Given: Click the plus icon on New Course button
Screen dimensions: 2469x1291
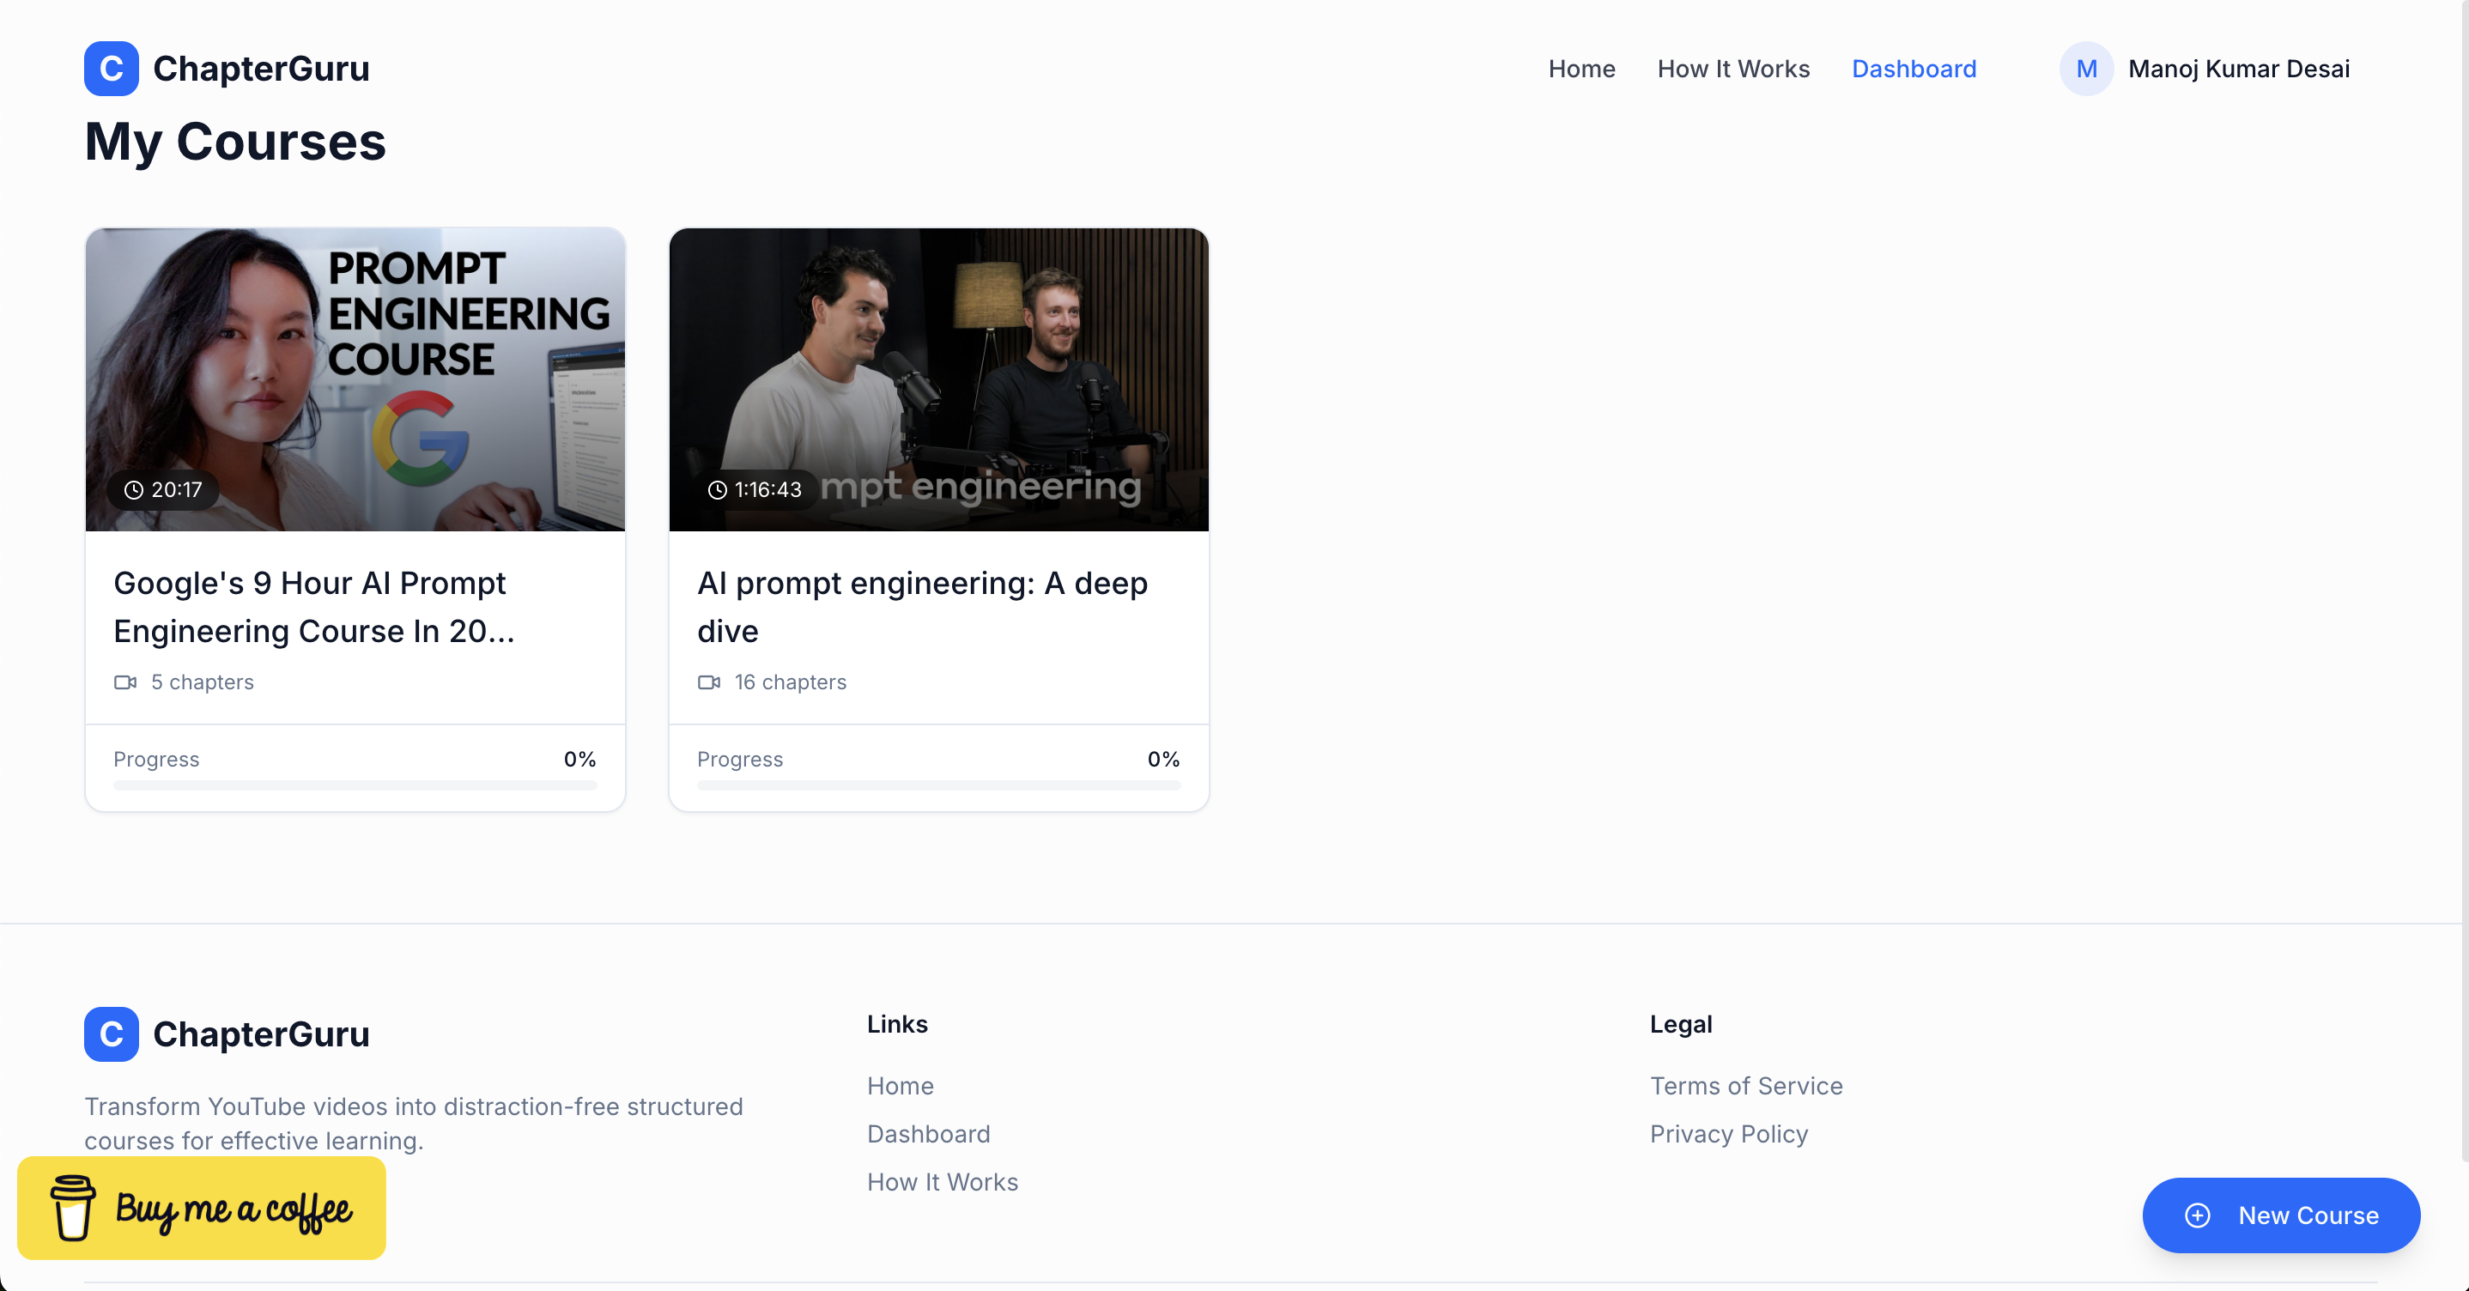Looking at the screenshot, I should coord(2197,1215).
